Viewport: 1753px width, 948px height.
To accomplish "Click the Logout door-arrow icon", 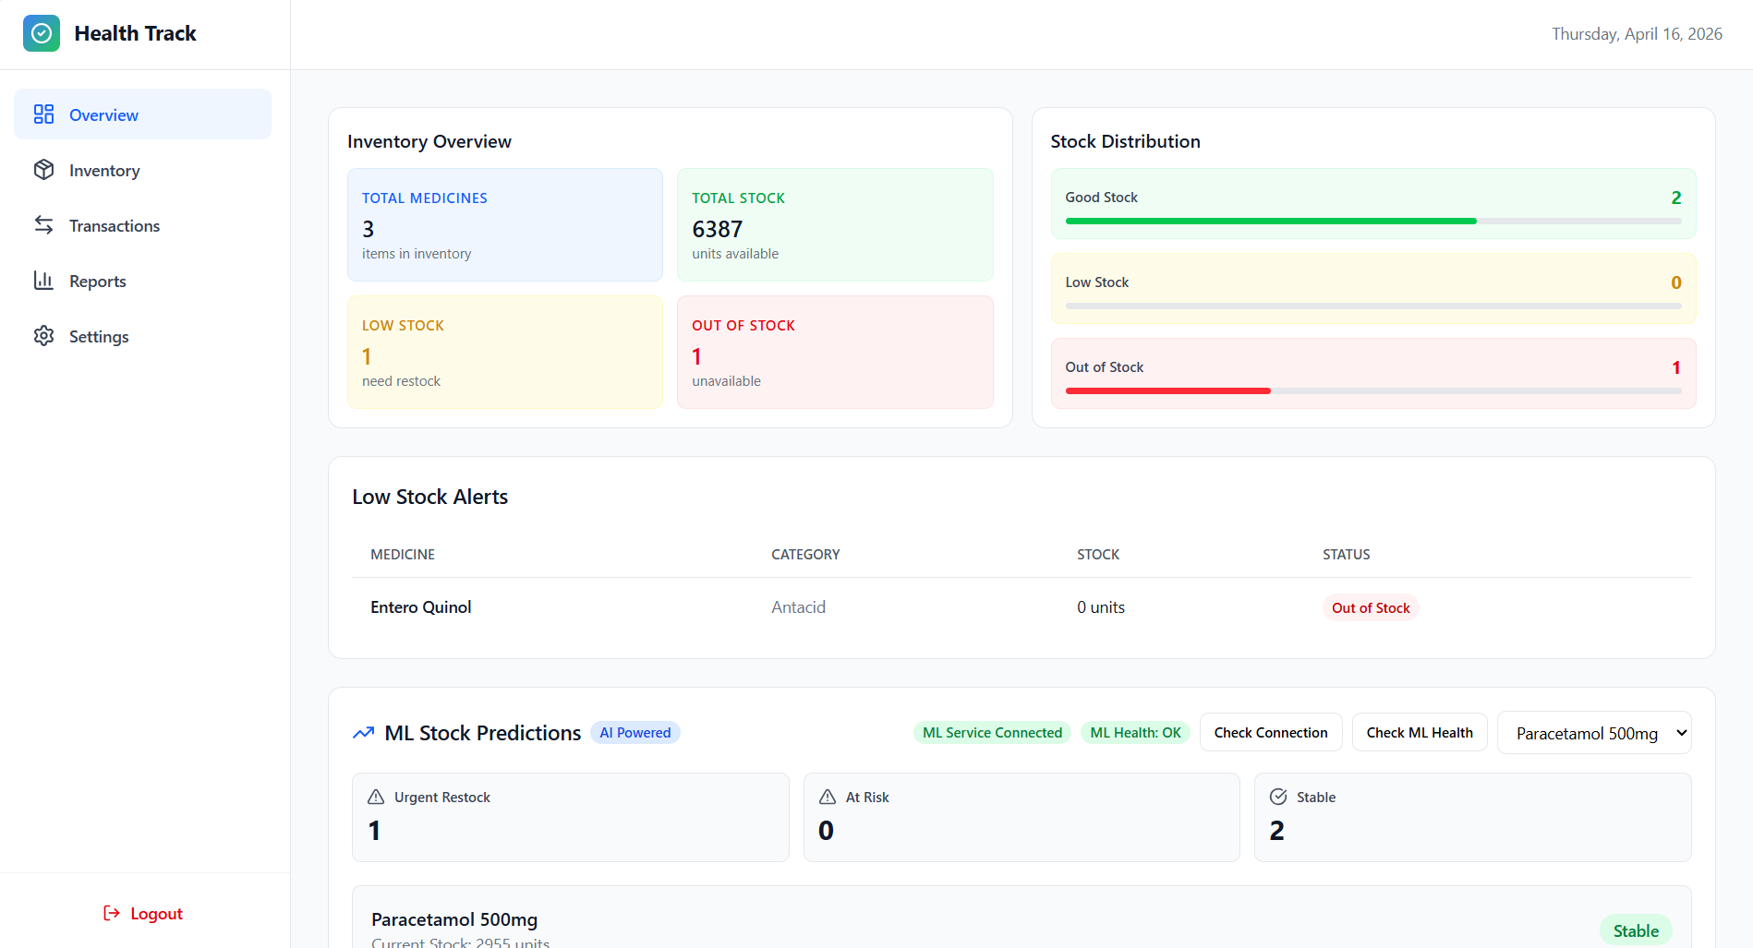I will click(112, 913).
